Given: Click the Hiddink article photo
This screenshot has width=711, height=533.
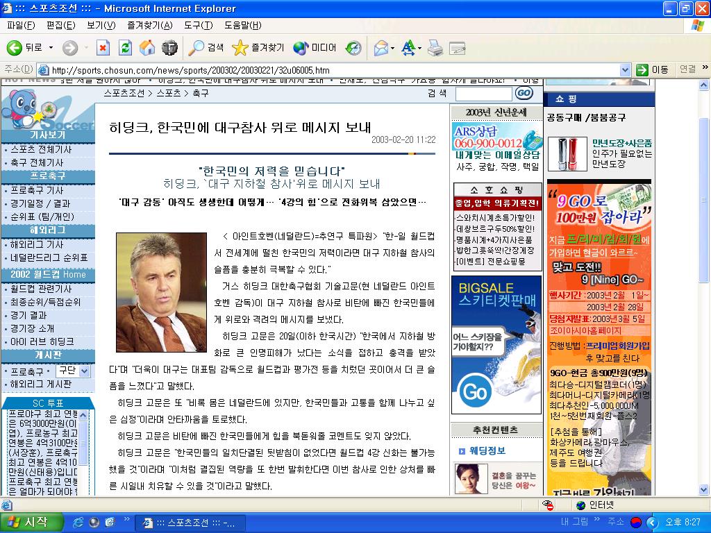Looking at the screenshot, I should pyautogui.click(x=161, y=292).
